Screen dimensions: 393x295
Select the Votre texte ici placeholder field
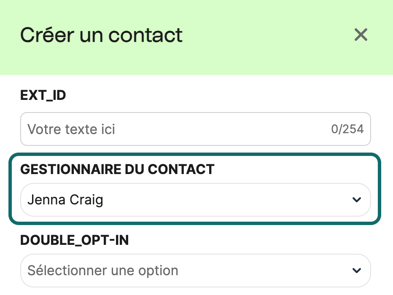pyautogui.click(x=127, y=129)
